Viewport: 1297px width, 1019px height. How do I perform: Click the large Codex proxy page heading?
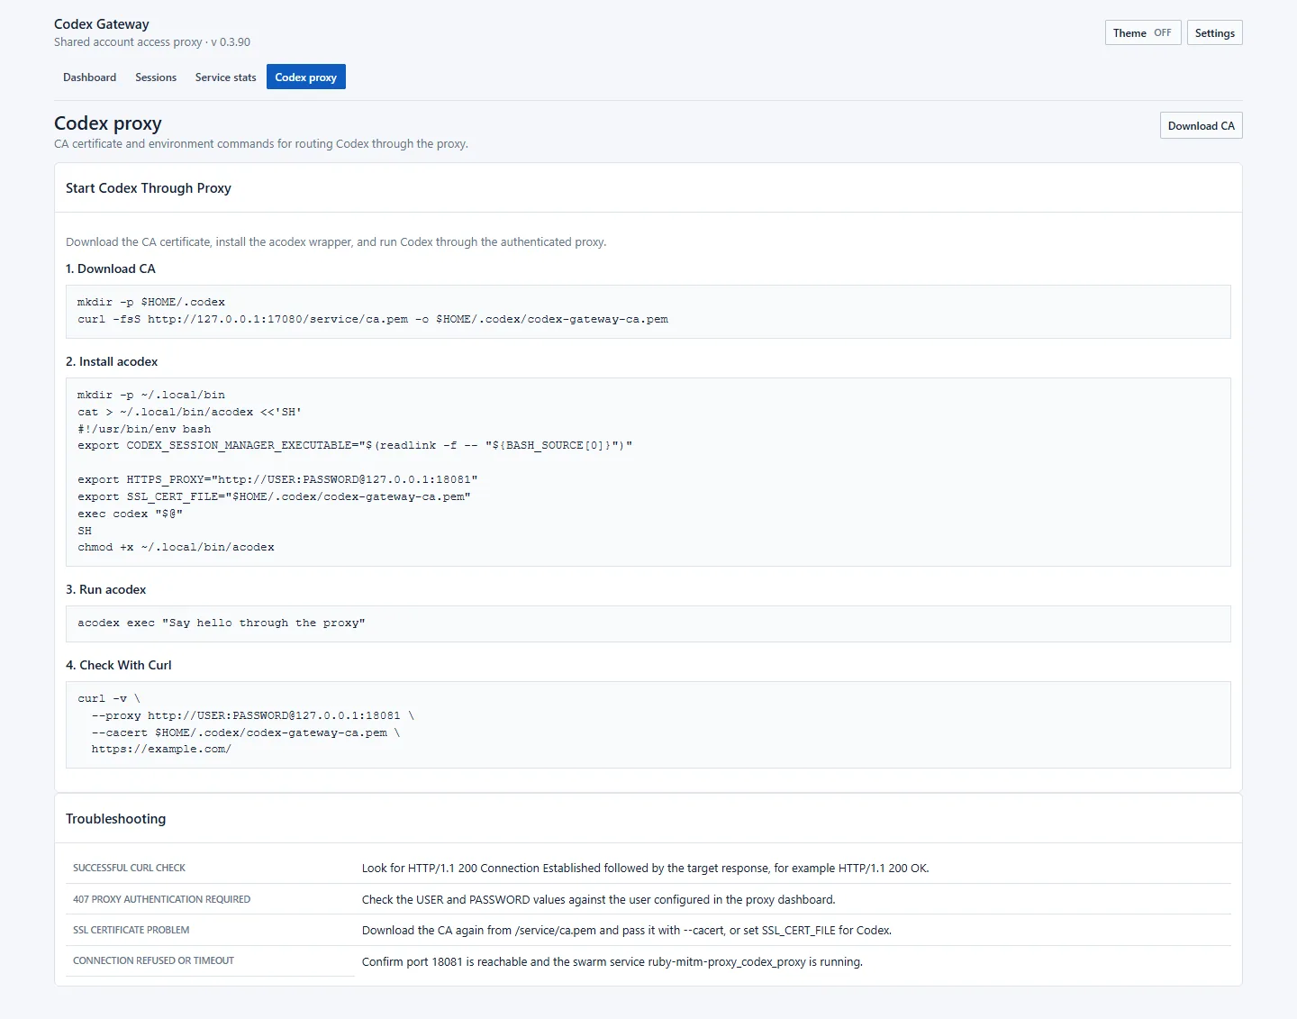tap(108, 123)
